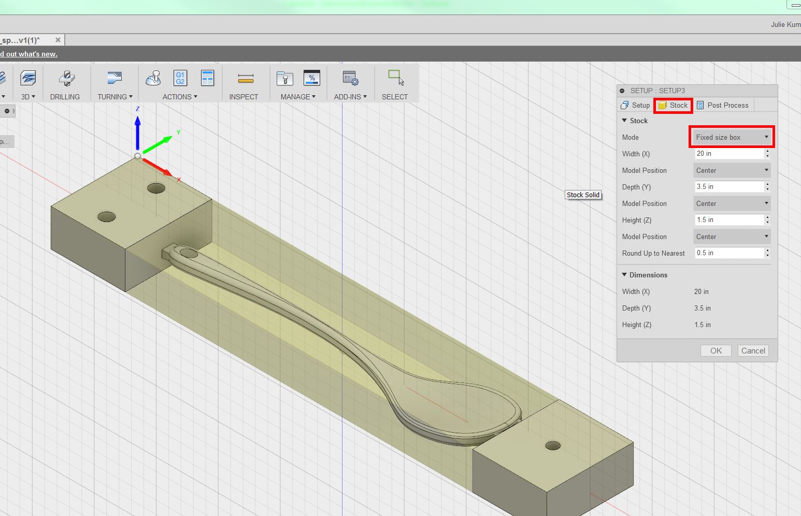801x516 pixels.
Task: Click the Simulate icon in Actions
Action: click(153, 78)
